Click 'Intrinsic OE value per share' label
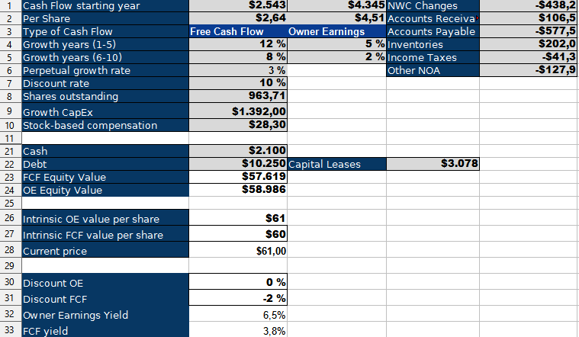579x337 pixels. (x=105, y=218)
